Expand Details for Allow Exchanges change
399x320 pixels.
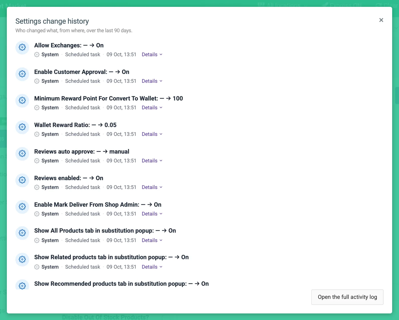[x=152, y=55]
